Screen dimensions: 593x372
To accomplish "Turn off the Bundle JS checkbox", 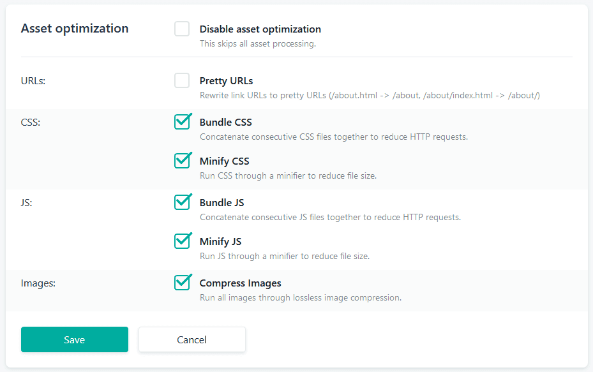I will coord(182,202).
